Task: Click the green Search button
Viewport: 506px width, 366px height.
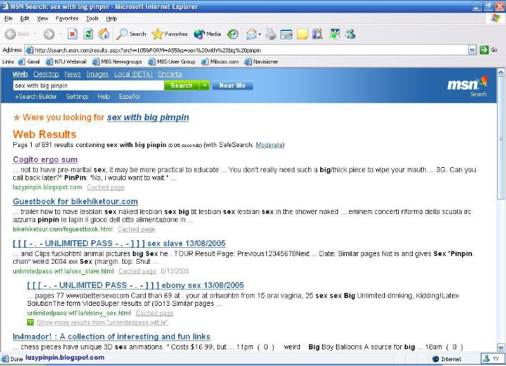Action: [182, 86]
